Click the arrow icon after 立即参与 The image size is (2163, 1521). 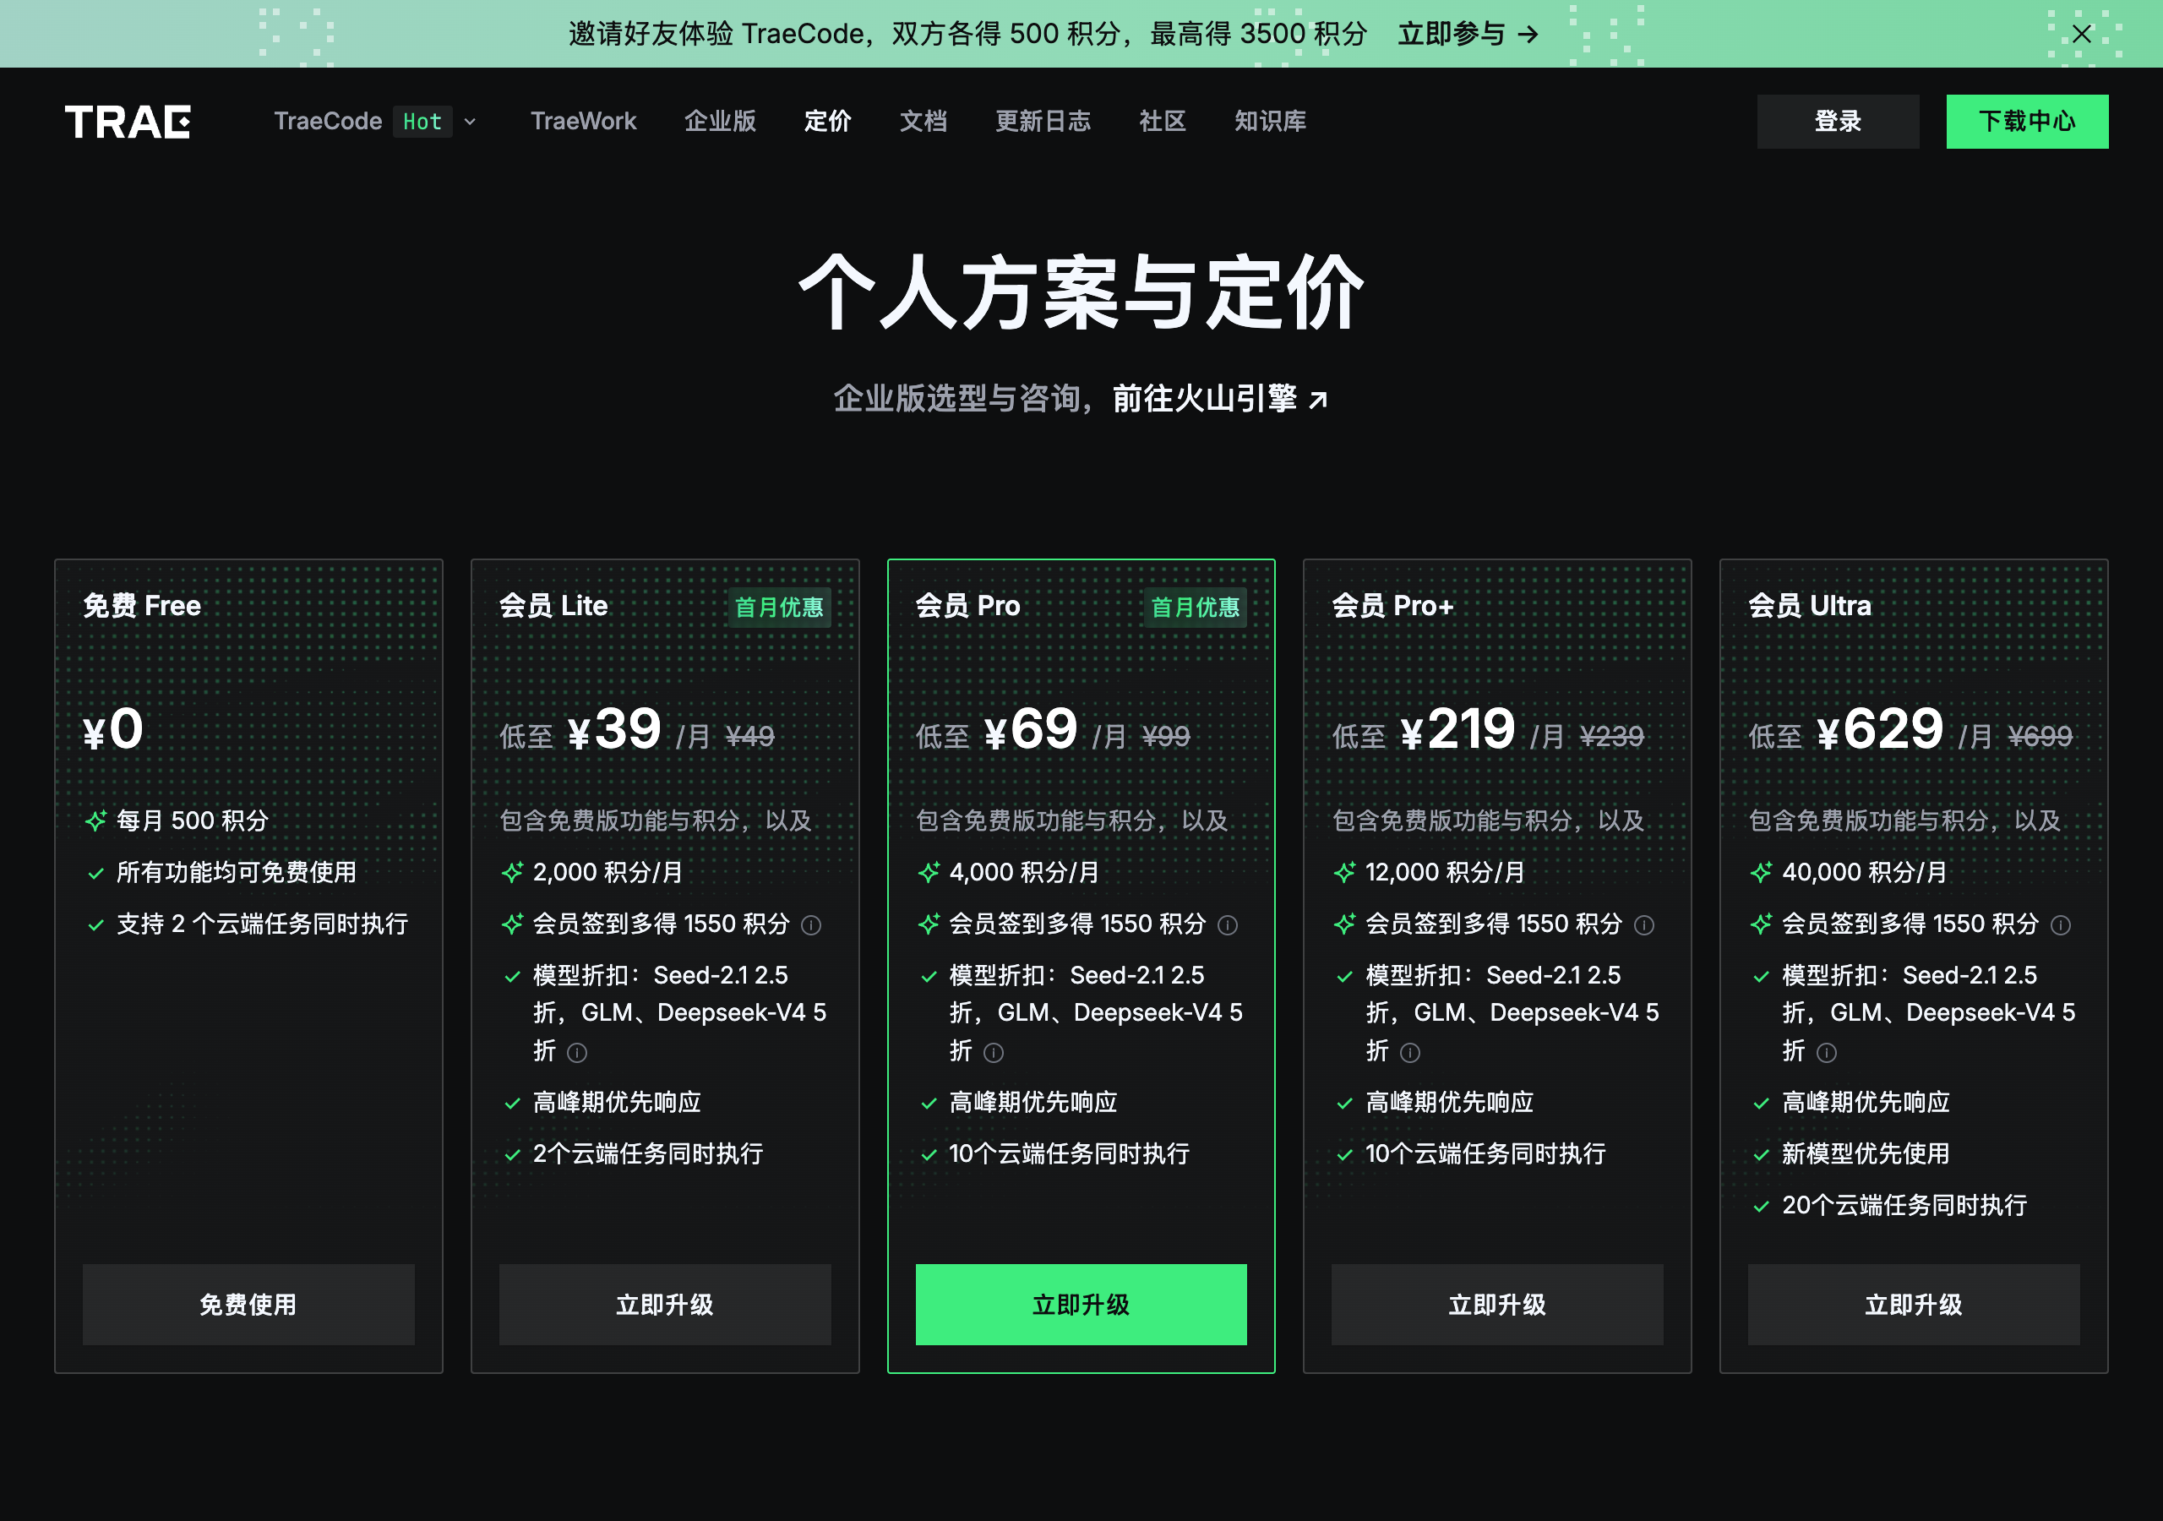pos(1528,35)
